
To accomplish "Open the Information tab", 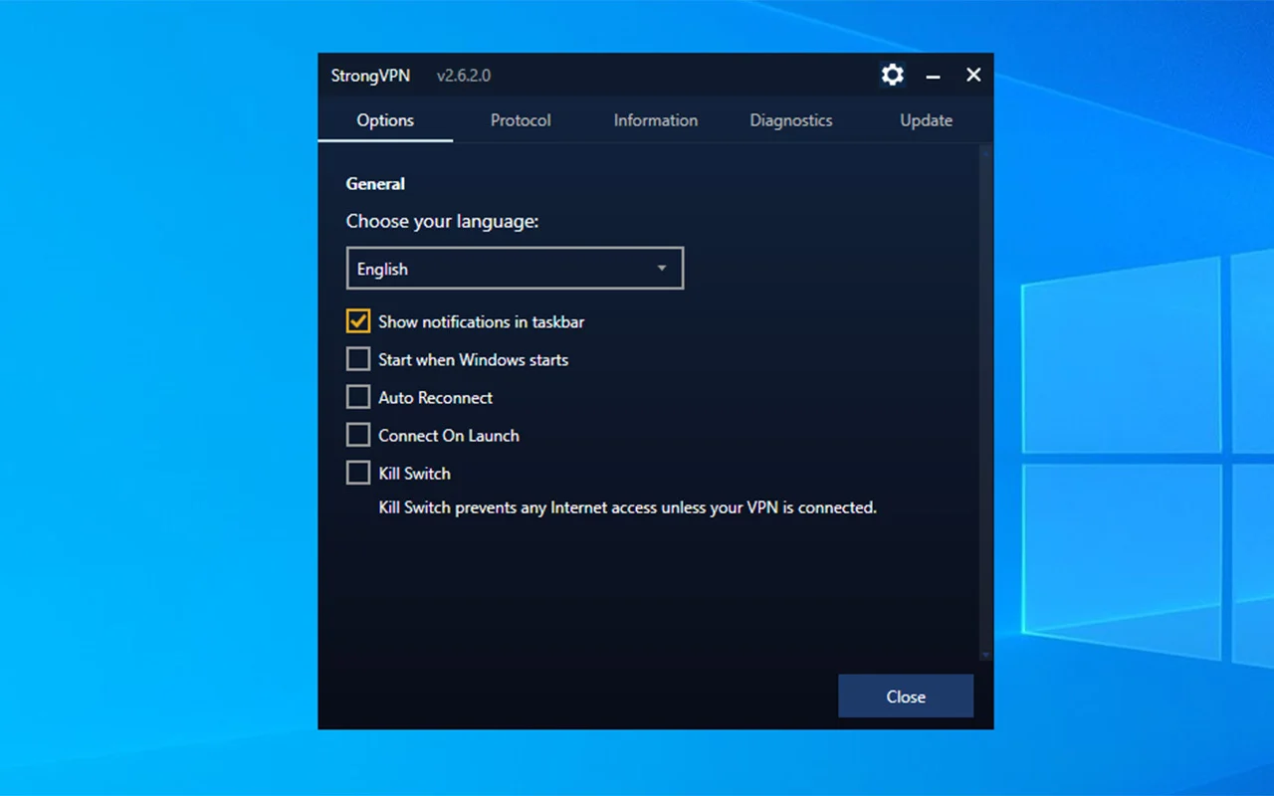I will coord(656,120).
